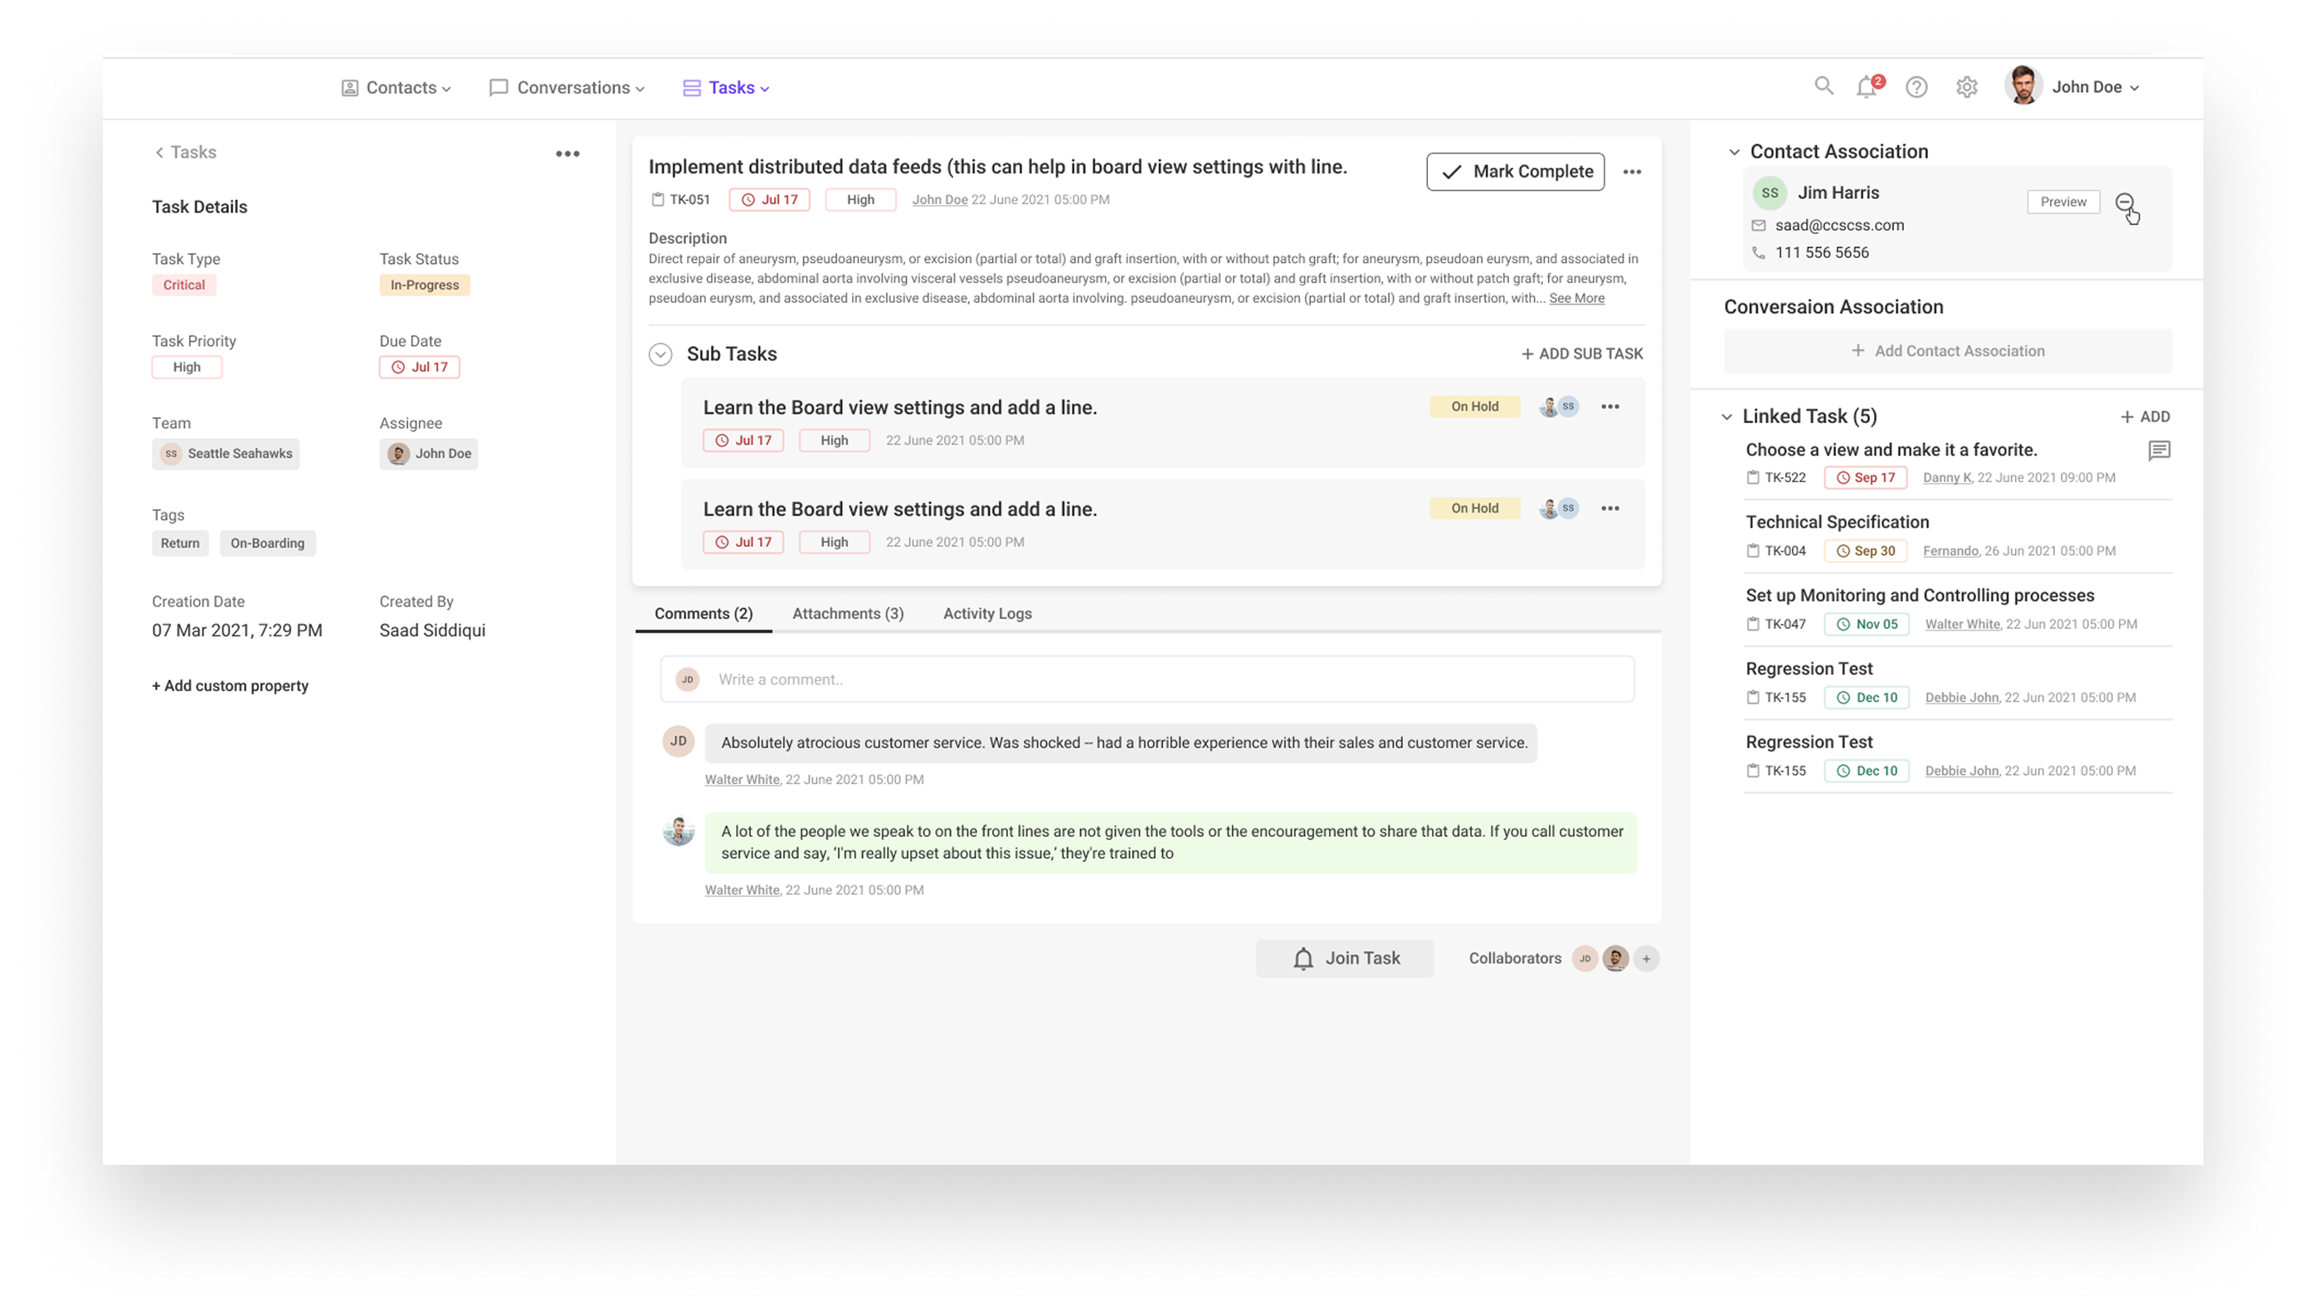Click Nov 05 due badge on TK-047
The height and width of the screenshot is (1315, 2303).
(1866, 624)
